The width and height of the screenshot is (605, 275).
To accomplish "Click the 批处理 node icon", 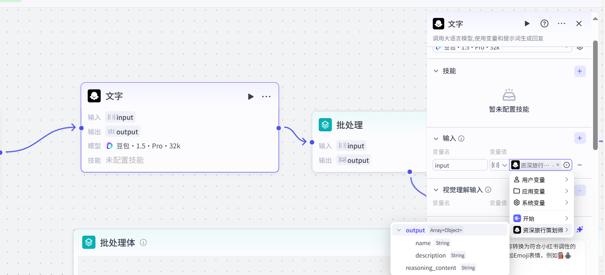I will tap(325, 125).
